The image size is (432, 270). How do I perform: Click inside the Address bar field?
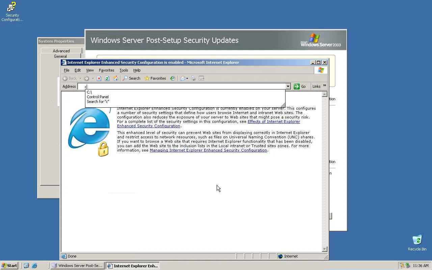(x=182, y=86)
